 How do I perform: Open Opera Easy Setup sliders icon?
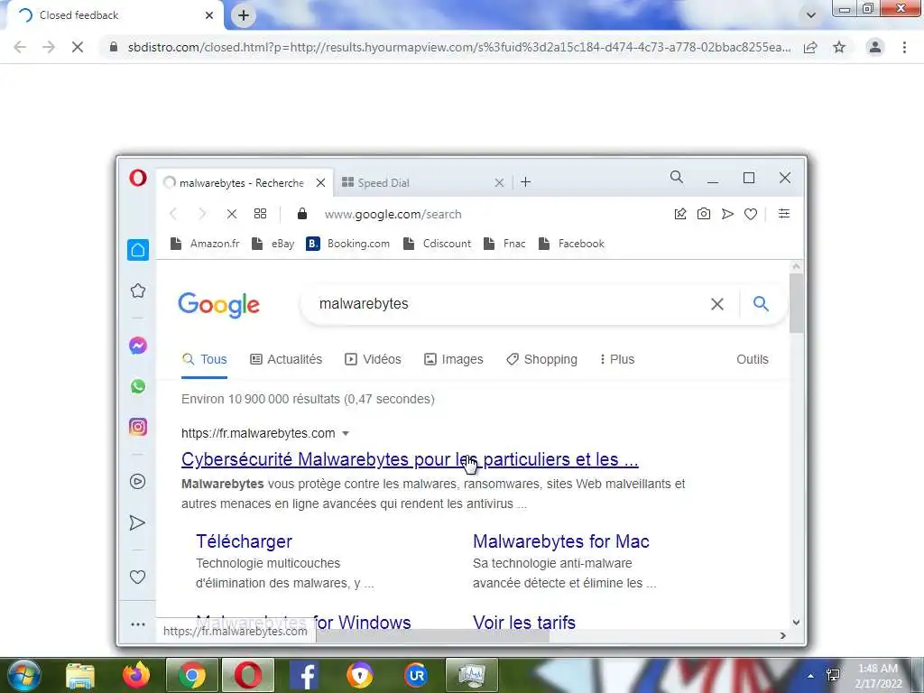[x=784, y=214]
